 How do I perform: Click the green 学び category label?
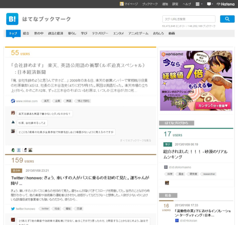pyautogui.click(x=168, y=145)
